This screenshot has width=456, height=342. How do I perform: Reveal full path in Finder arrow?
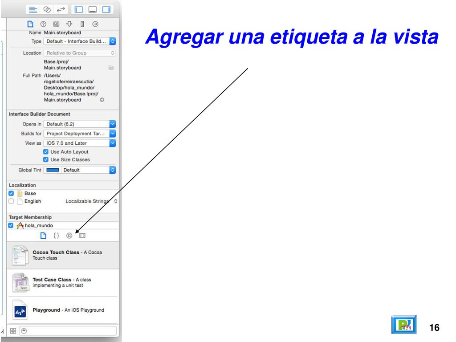pos(102,100)
